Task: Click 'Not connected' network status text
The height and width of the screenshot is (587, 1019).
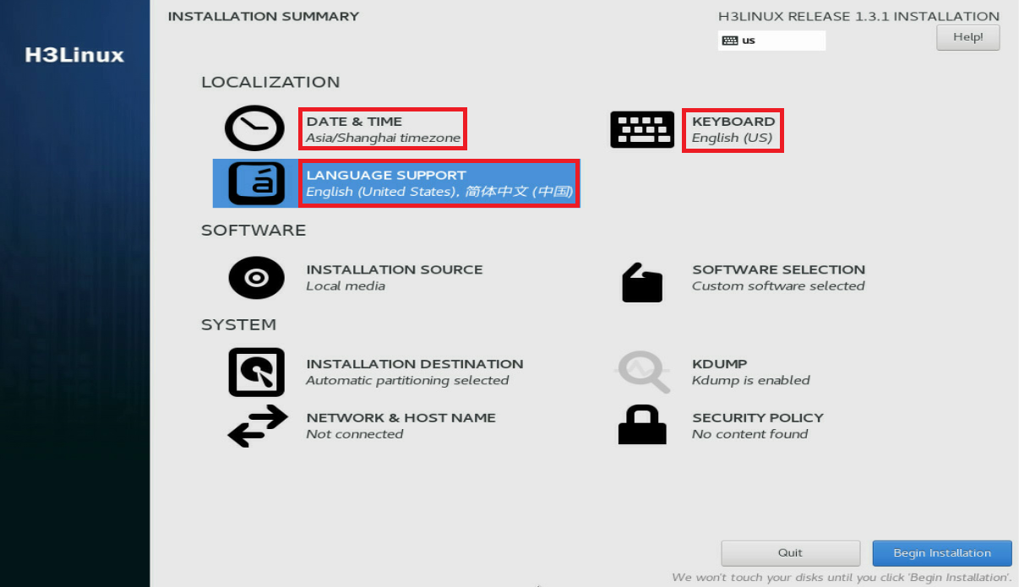Action: [x=355, y=434]
